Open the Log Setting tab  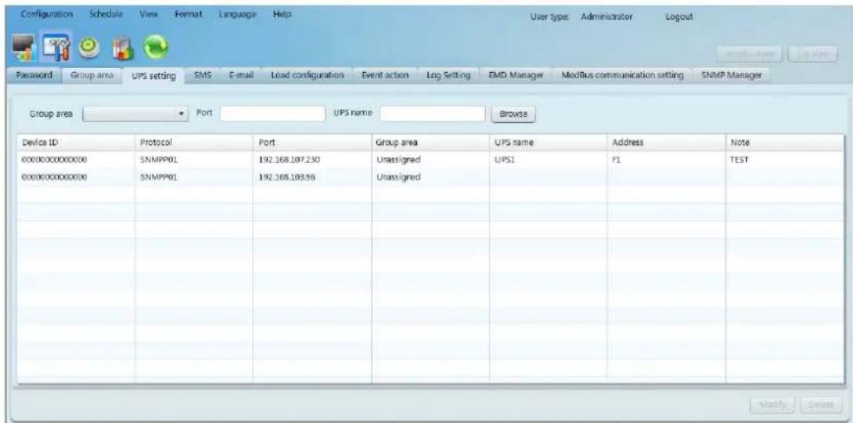click(448, 75)
